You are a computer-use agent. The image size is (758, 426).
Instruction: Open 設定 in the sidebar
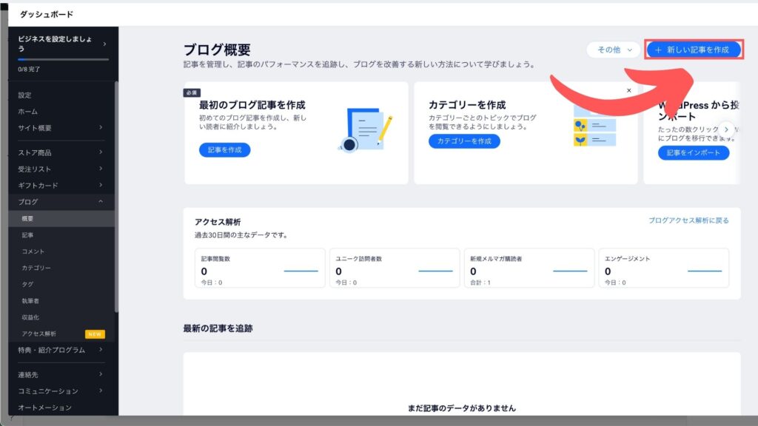[24, 95]
